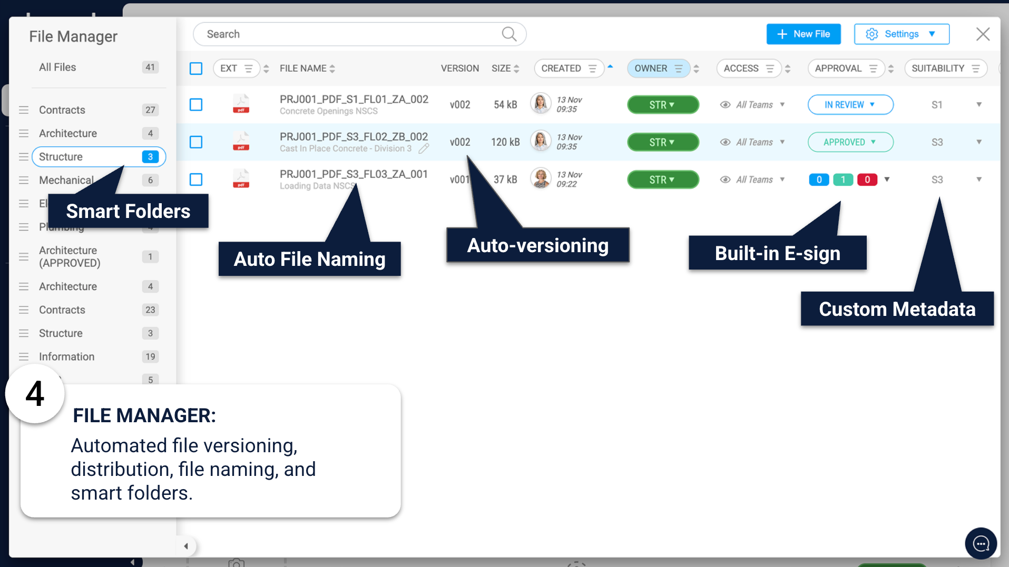Select checkbox for PRJ001_PDF_S3_FL03_ZA_001
This screenshot has width=1009, height=567.
[x=196, y=180]
